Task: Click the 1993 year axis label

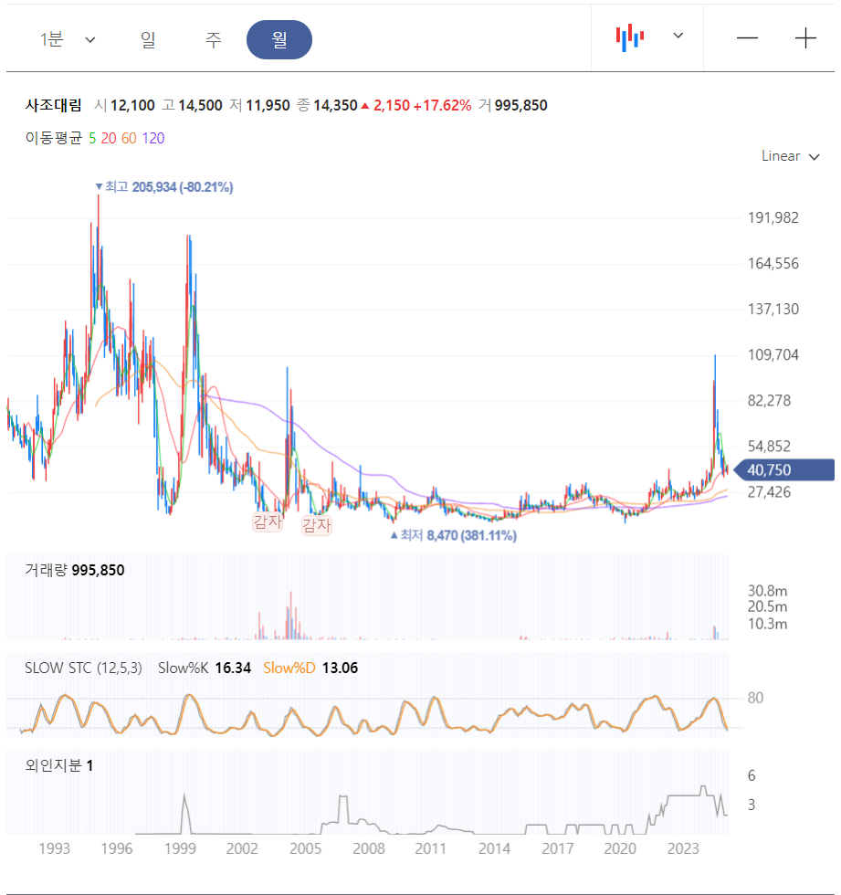Action: point(54,848)
